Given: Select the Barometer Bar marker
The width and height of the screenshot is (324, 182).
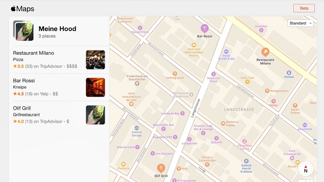Looking at the screenshot, I should click(163, 129).
